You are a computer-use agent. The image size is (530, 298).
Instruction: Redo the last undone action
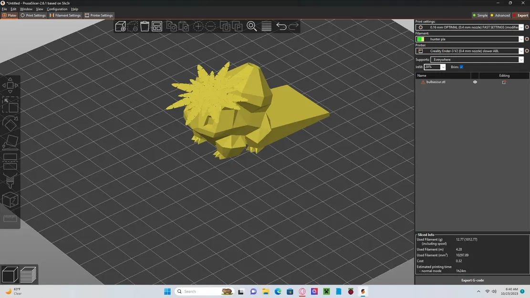click(293, 26)
